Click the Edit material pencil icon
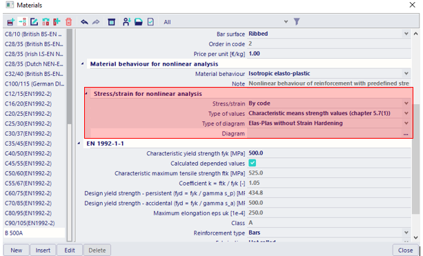The image size is (423, 256). click(x=34, y=22)
